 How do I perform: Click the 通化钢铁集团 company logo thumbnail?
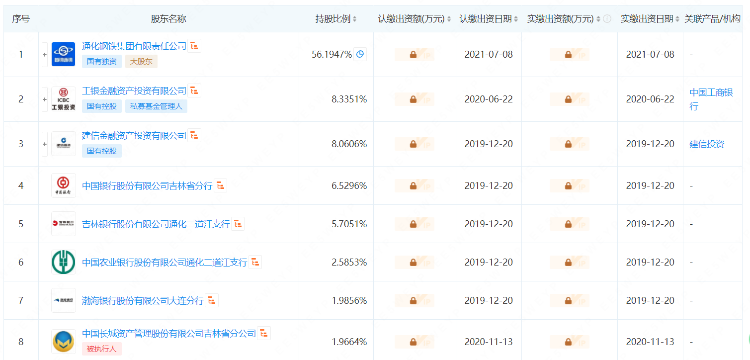(64, 55)
